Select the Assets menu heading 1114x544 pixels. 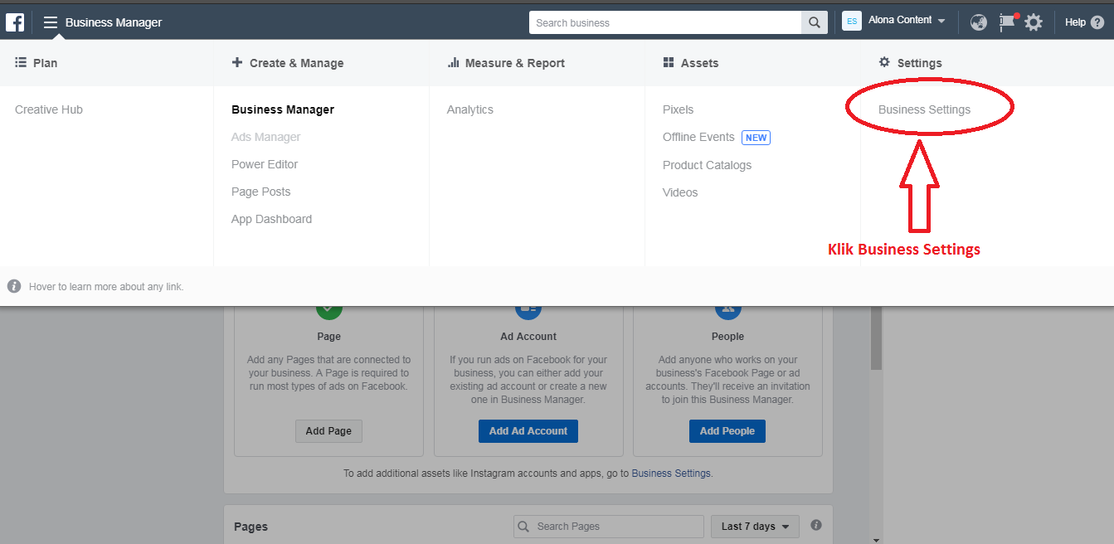tap(691, 63)
